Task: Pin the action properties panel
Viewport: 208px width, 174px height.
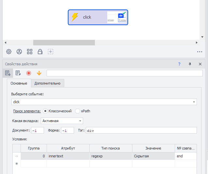Action: [x=190, y=64]
